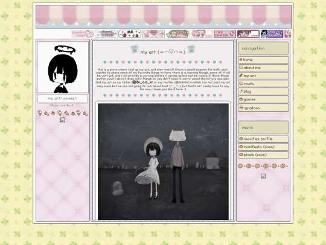
Task: Click the broken image below cookie row
Action: point(263,176)
